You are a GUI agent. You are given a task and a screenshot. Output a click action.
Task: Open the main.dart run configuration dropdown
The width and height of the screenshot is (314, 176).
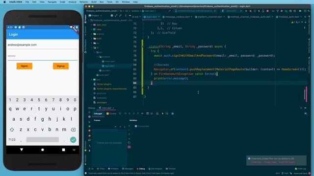coord(232,11)
